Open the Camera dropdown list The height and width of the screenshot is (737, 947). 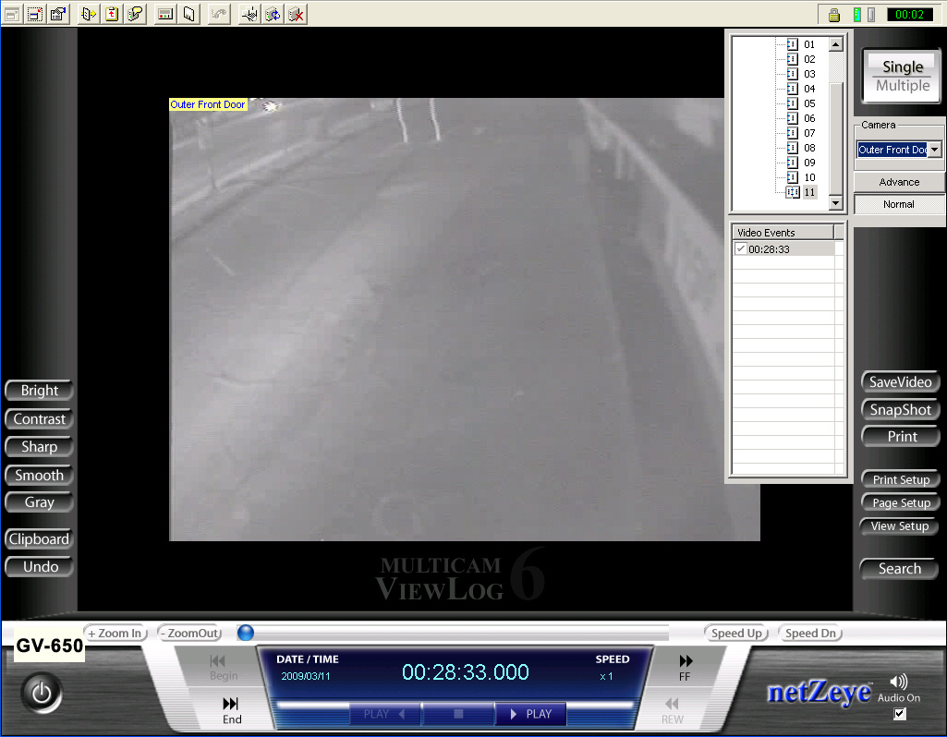pos(934,150)
